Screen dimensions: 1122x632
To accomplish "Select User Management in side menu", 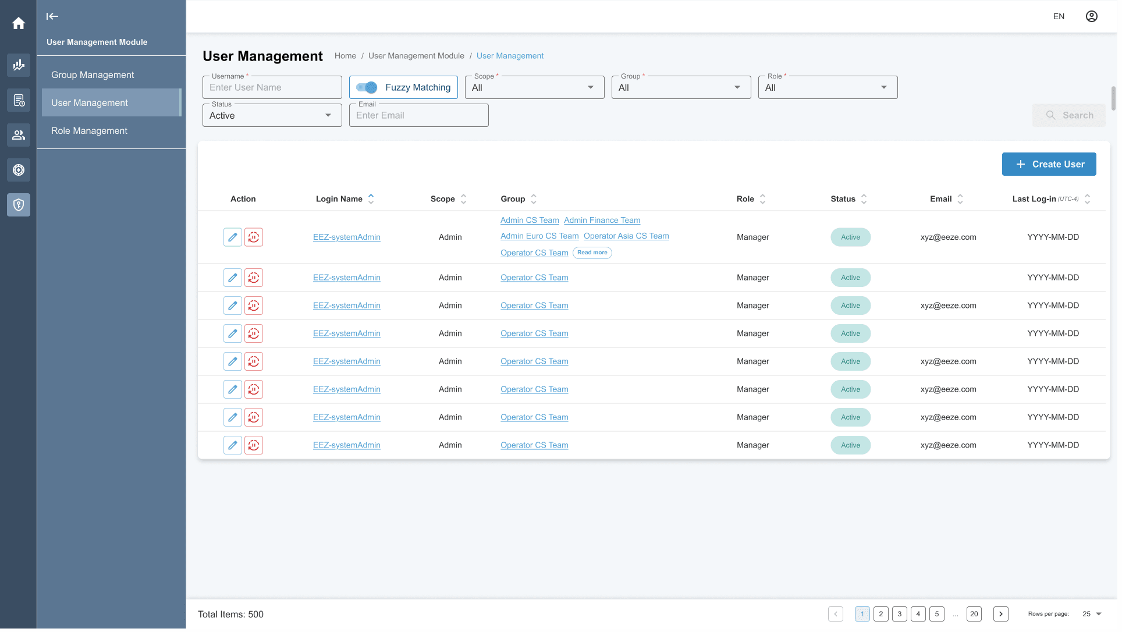I will coord(112,103).
